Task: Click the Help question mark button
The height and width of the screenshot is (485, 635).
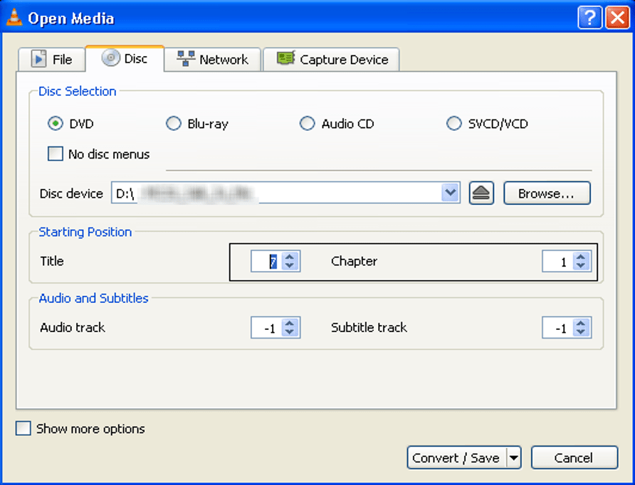Action: [589, 18]
